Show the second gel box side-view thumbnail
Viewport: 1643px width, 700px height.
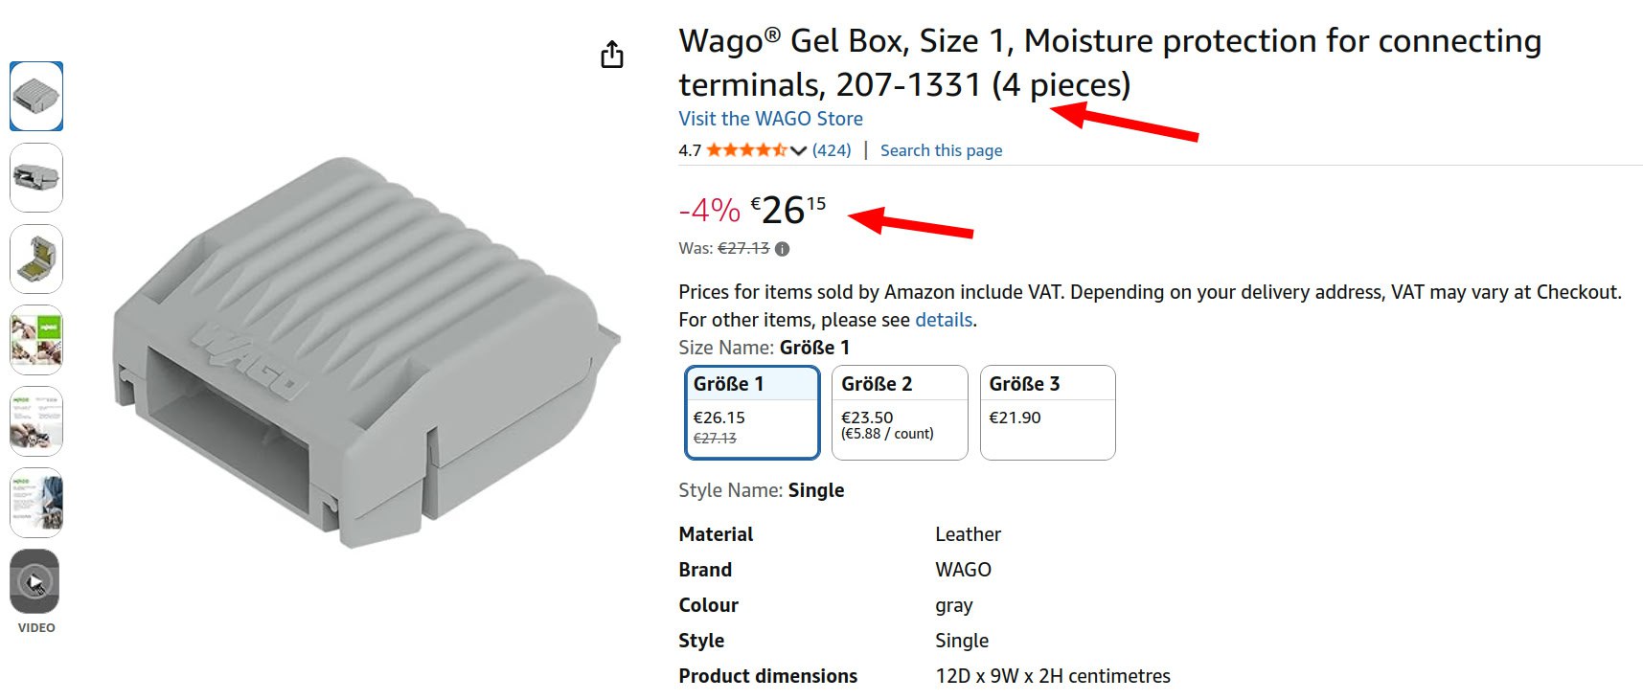pyautogui.click(x=36, y=177)
